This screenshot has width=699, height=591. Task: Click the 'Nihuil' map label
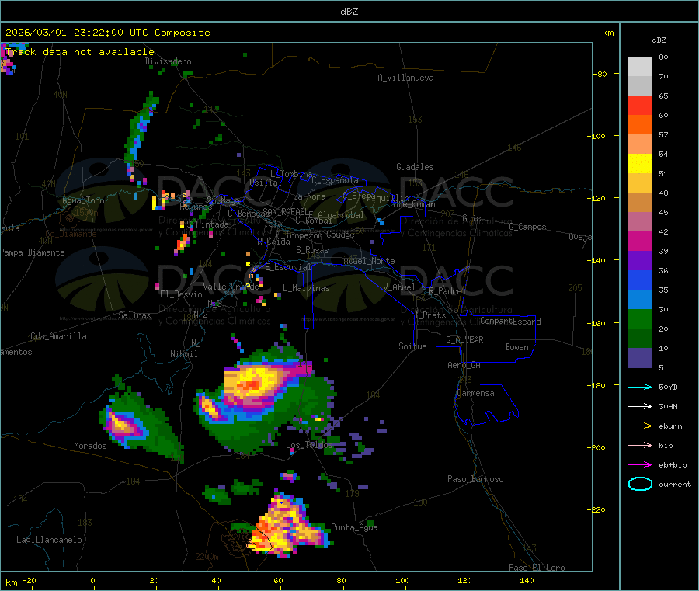click(183, 354)
